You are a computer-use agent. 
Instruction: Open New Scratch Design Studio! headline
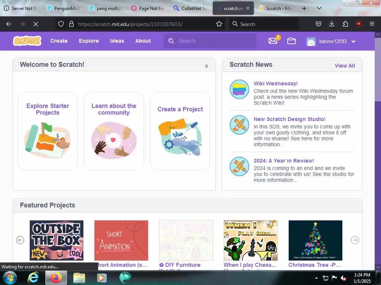289,119
